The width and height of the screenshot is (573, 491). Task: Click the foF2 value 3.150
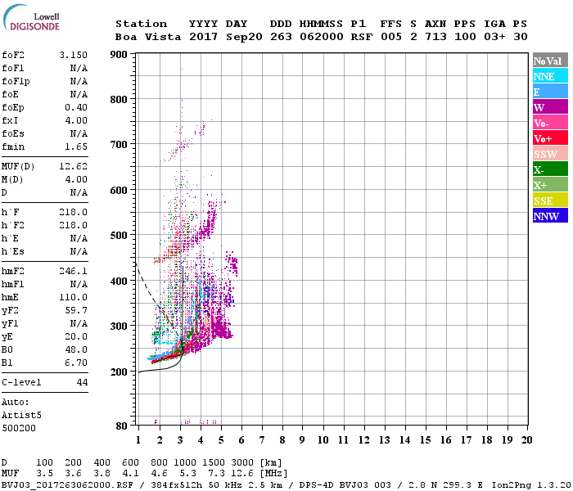[73, 54]
